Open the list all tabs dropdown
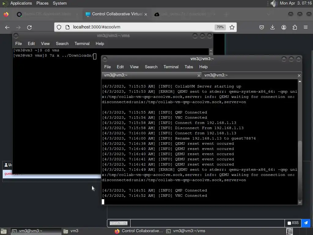Viewport: 313px width, 235px height. pyautogui.click(x=268, y=14)
